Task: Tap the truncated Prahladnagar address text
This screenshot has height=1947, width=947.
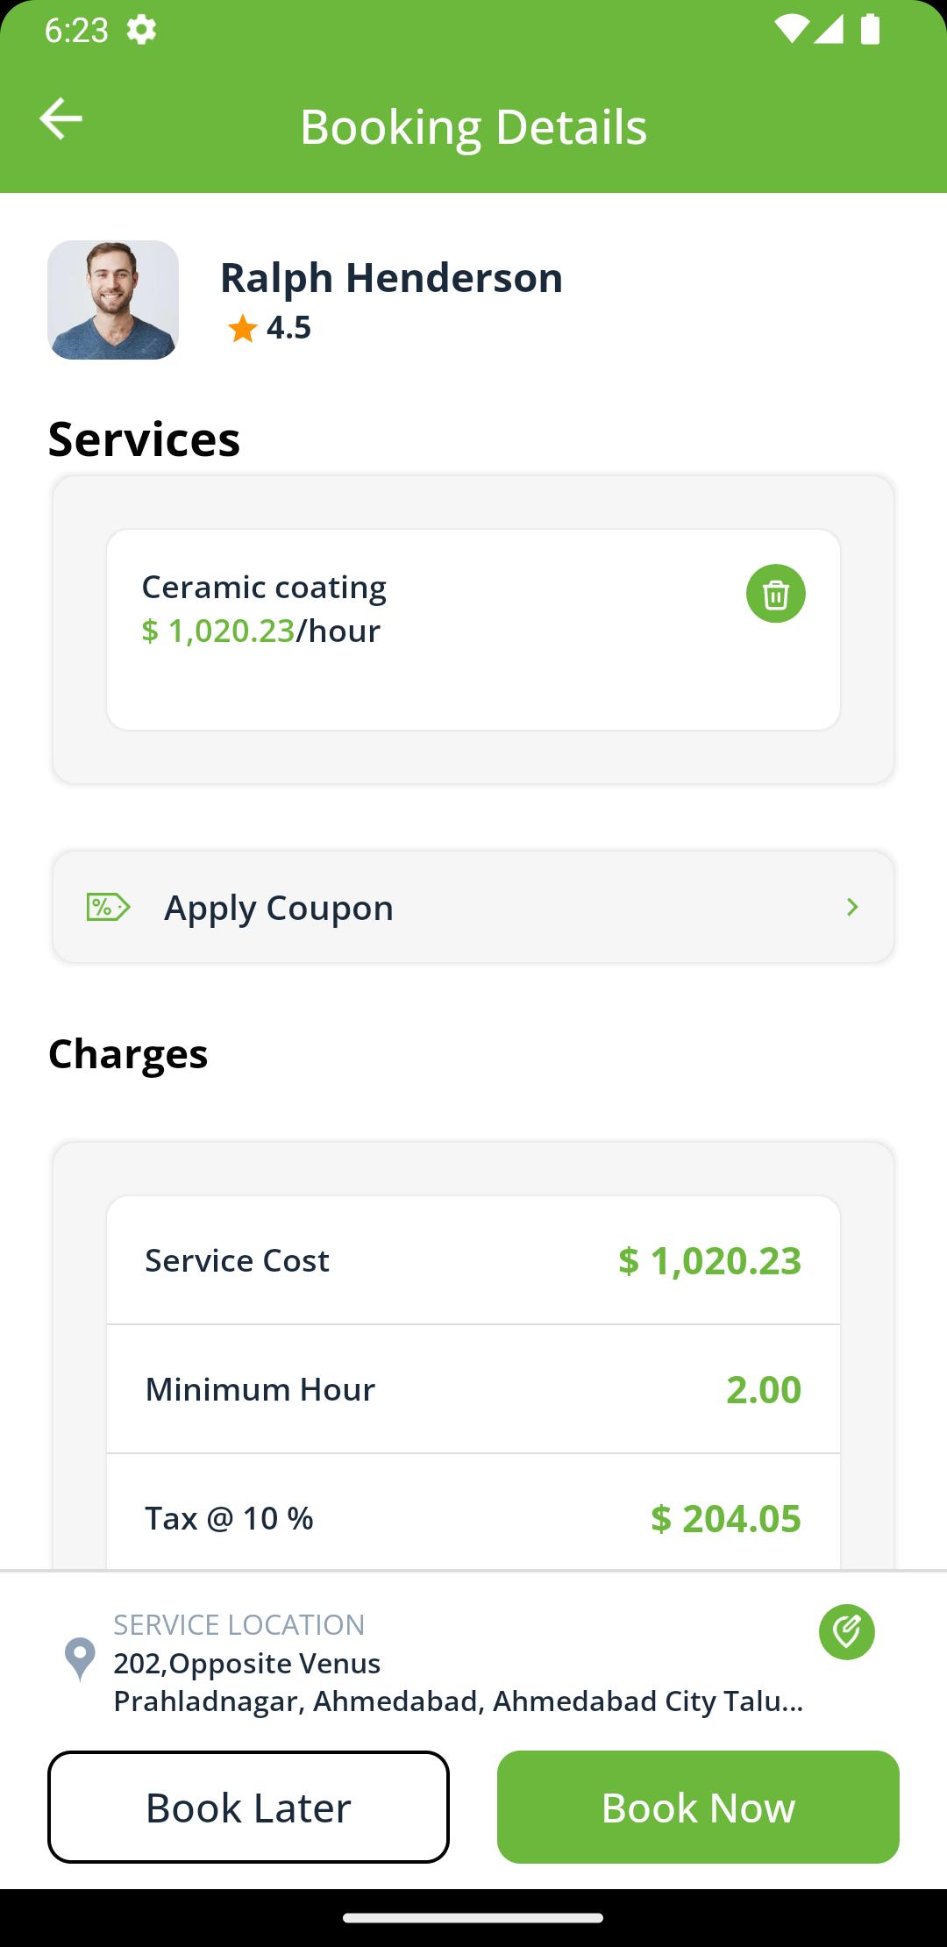Action: pyautogui.click(x=459, y=1701)
